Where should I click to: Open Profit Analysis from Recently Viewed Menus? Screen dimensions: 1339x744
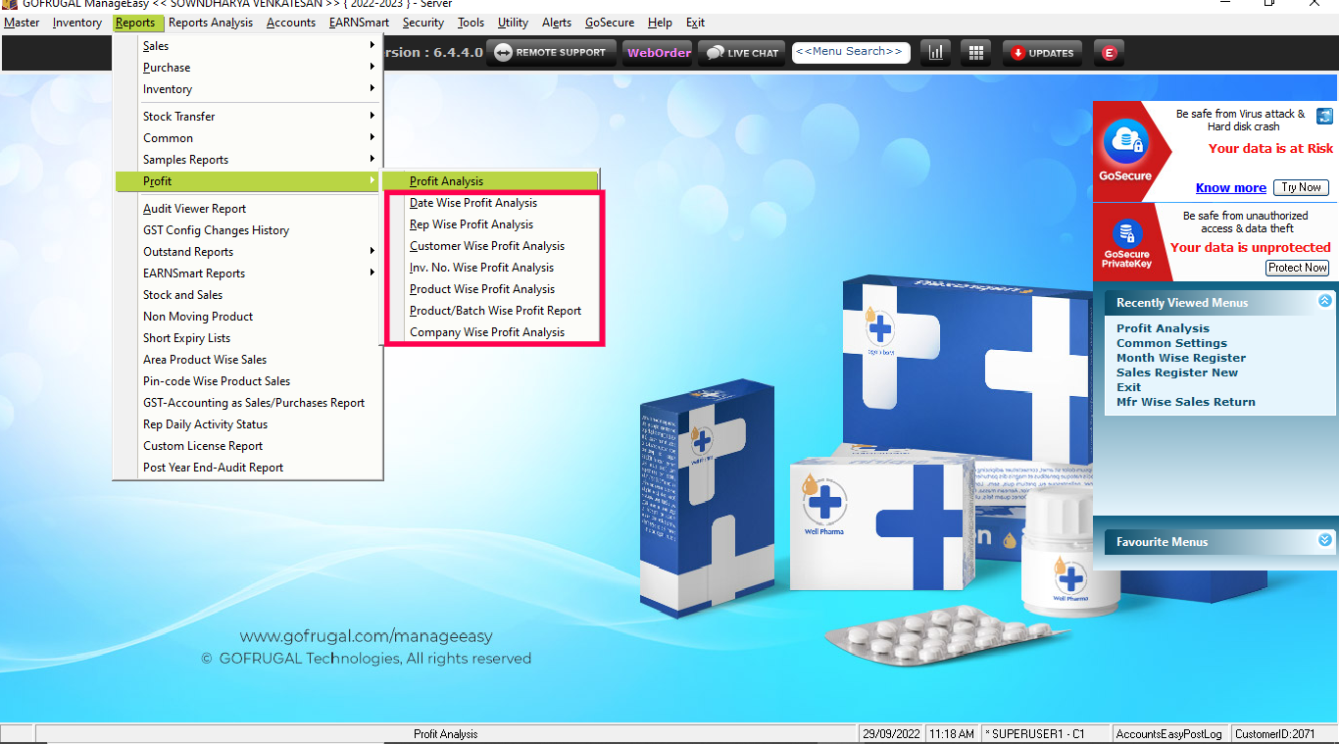click(1163, 328)
